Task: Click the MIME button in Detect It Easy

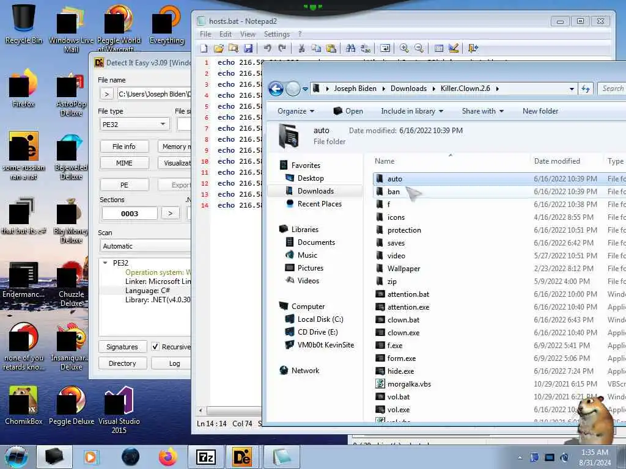Action: (123, 163)
